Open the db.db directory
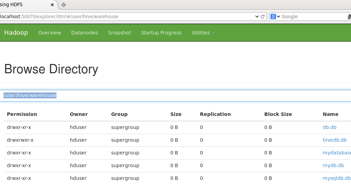 coord(330,127)
